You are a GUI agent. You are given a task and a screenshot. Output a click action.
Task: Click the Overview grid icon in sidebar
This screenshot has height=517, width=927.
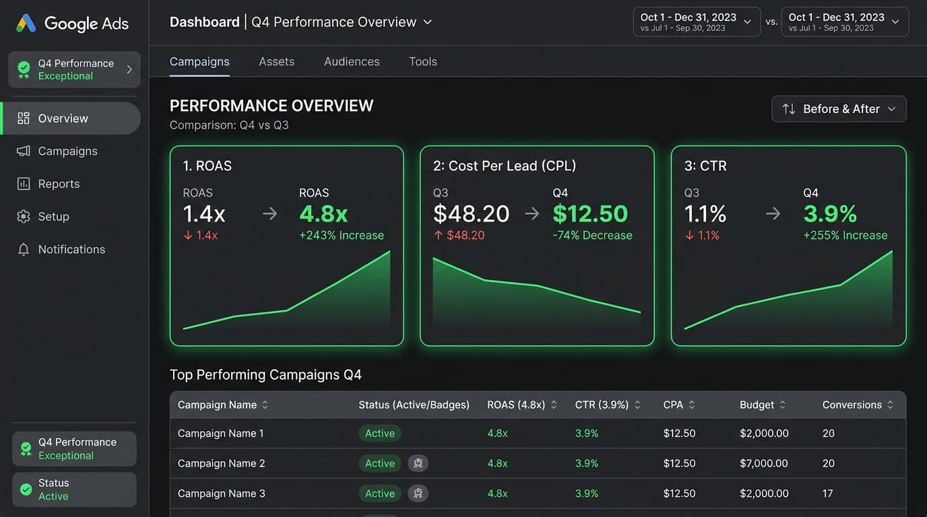24,118
